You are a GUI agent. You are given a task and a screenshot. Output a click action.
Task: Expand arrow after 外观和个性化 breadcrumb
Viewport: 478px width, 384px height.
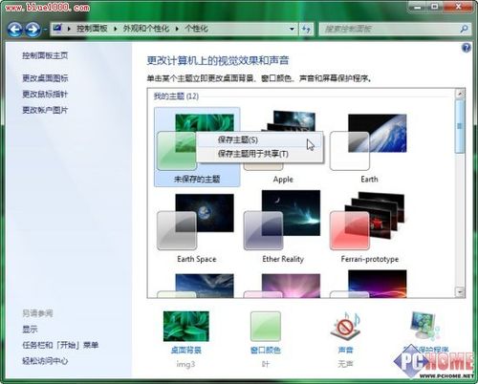tap(177, 29)
